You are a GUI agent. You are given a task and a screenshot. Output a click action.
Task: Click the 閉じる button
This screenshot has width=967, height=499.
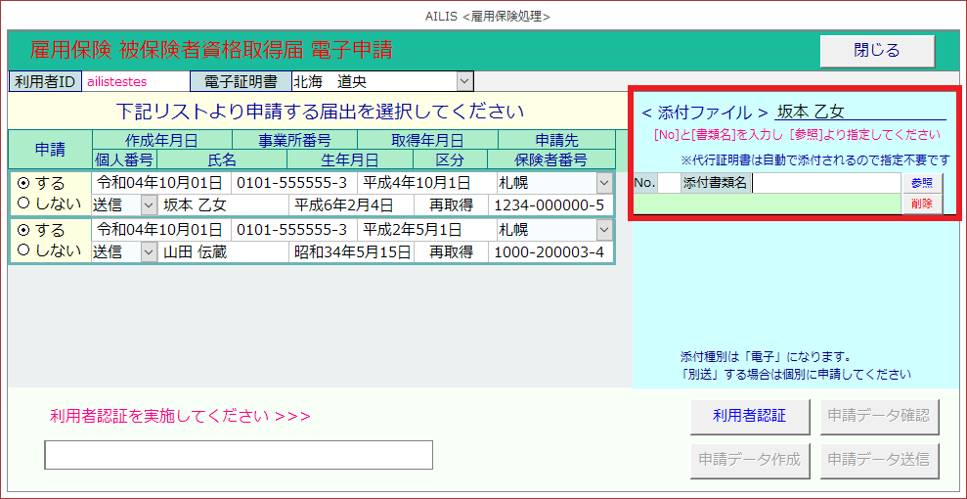pyautogui.click(x=876, y=51)
